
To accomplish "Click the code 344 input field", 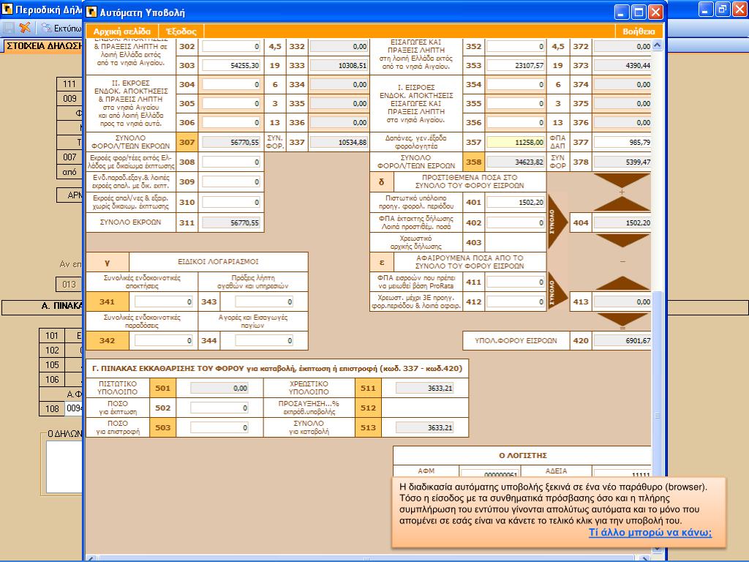I will point(263,341).
